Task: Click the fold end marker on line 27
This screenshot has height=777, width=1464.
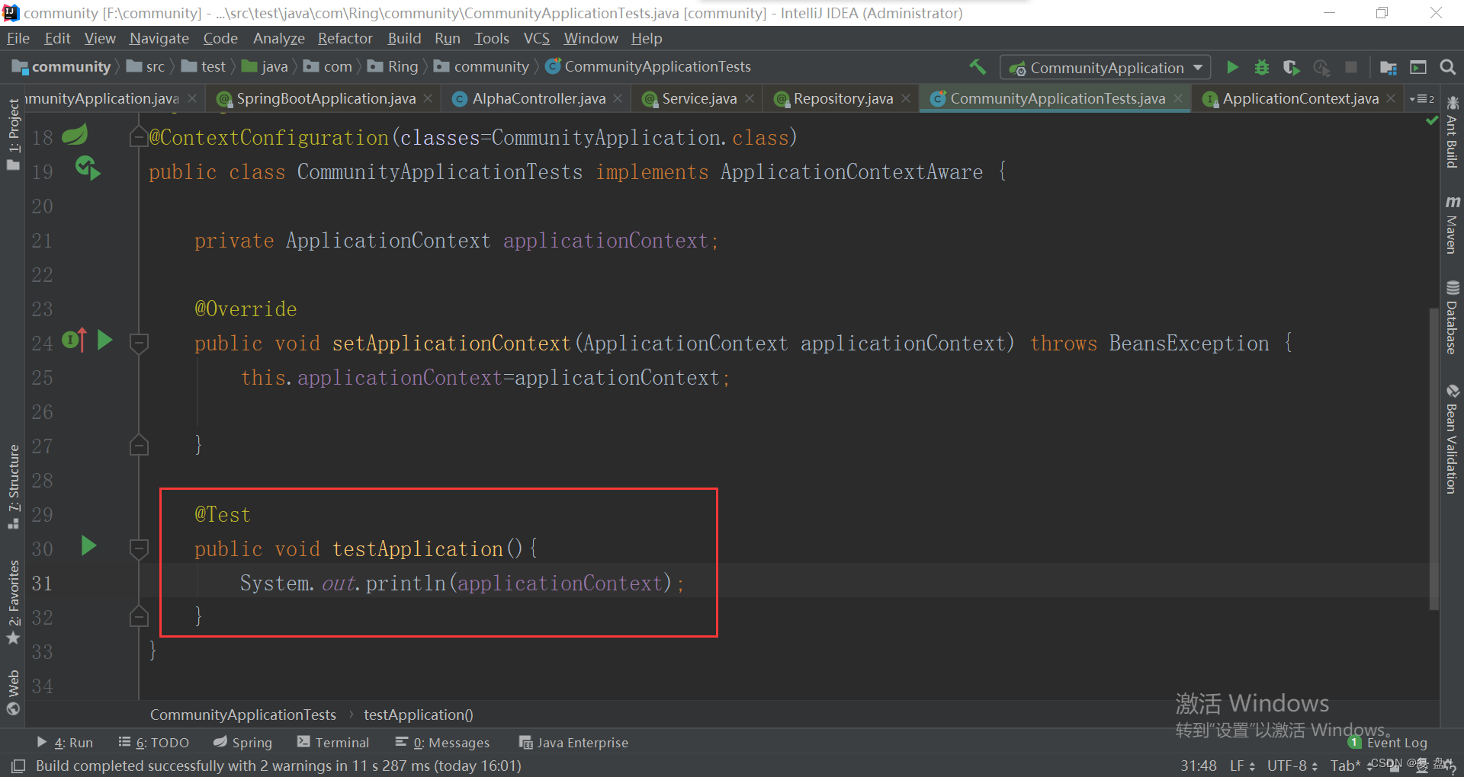Action: 139,446
